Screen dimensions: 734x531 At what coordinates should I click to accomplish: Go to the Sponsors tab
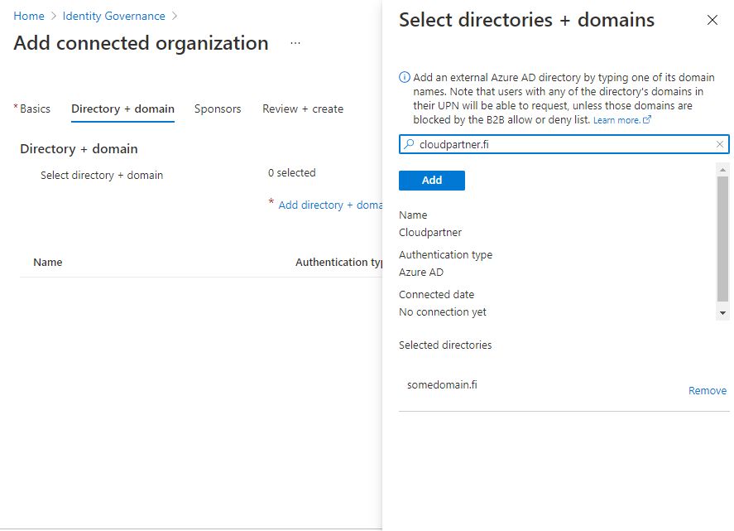click(218, 109)
